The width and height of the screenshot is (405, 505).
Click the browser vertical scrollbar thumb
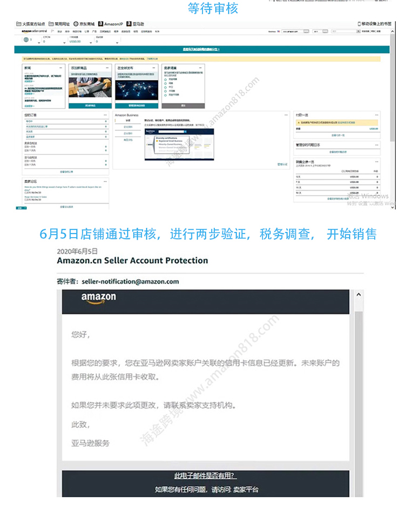[392, 87]
